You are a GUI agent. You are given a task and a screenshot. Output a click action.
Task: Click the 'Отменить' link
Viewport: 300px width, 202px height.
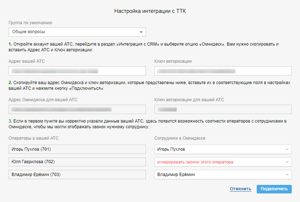point(241,189)
